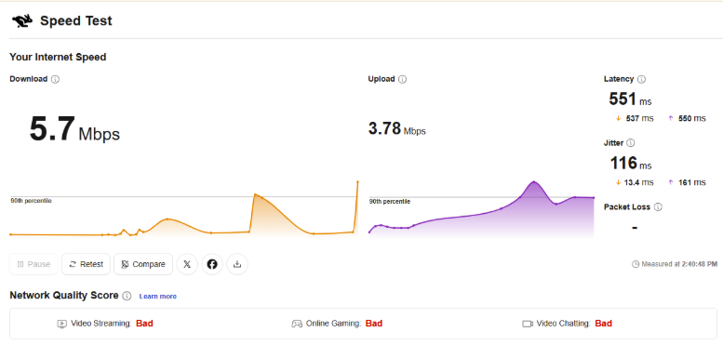
Task: Click the Video Chatting Bad rating
Action: pos(604,324)
